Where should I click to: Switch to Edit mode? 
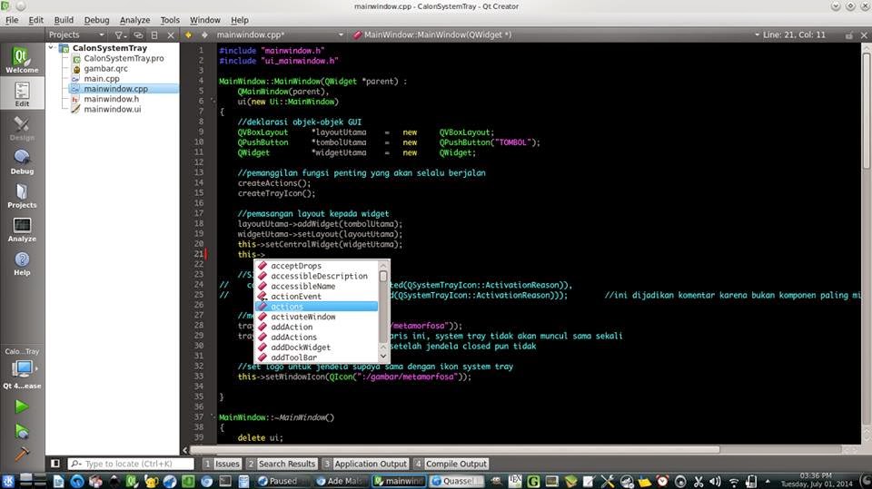[22, 93]
